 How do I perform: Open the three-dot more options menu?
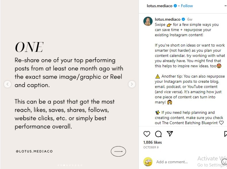pyautogui.click(x=226, y=6)
